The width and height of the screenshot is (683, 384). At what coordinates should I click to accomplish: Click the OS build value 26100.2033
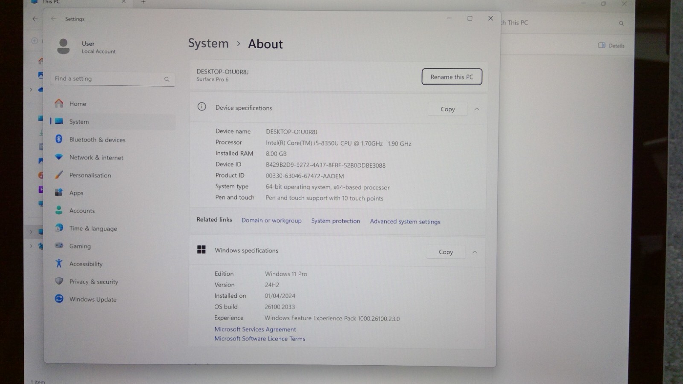tap(280, 307)
